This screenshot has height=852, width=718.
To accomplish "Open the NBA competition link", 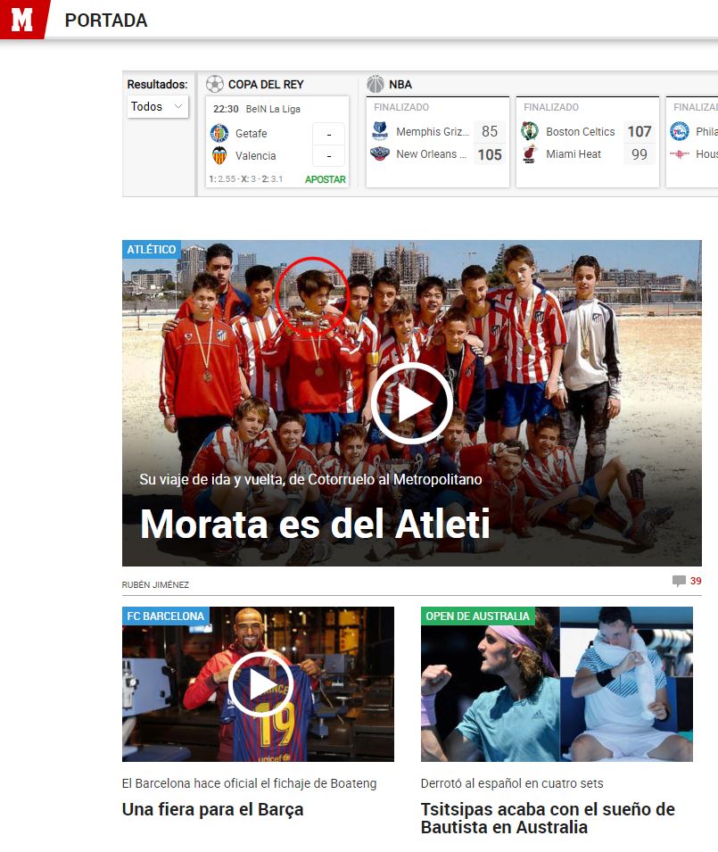I will pos(400,85).
